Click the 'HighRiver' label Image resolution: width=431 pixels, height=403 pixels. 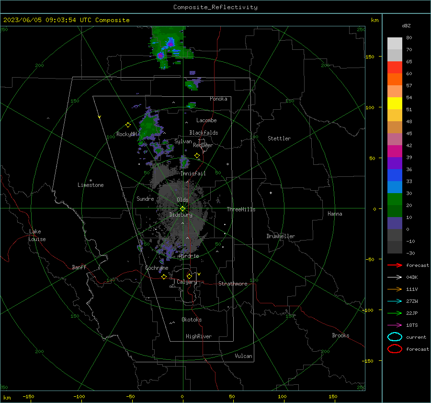point(199,336)
